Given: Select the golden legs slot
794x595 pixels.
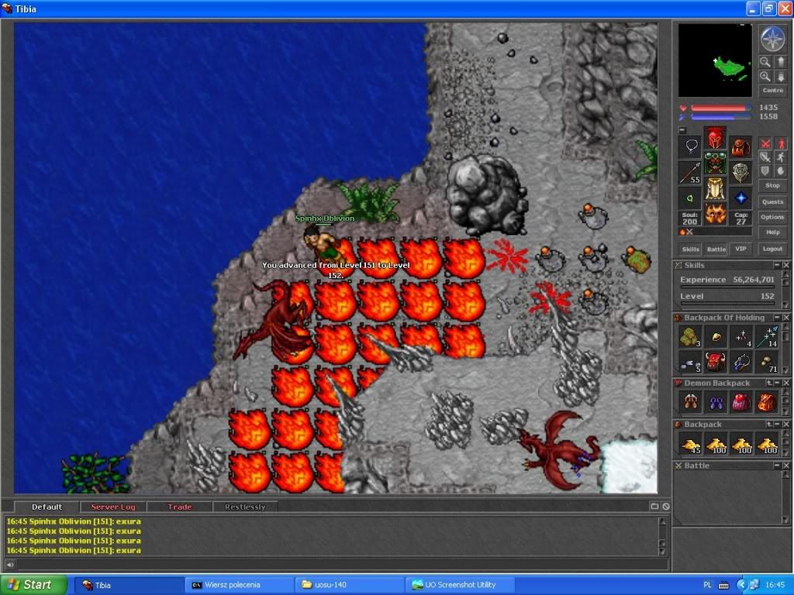Looking at the screenshot, I should point(716,188).
